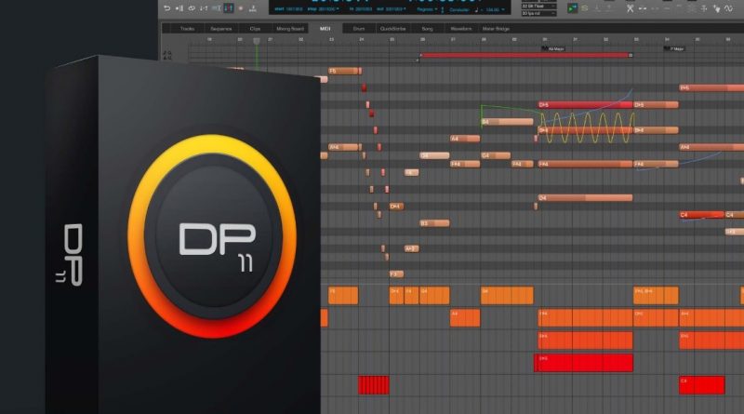Switch to the Sequence tab

(221, 29)
